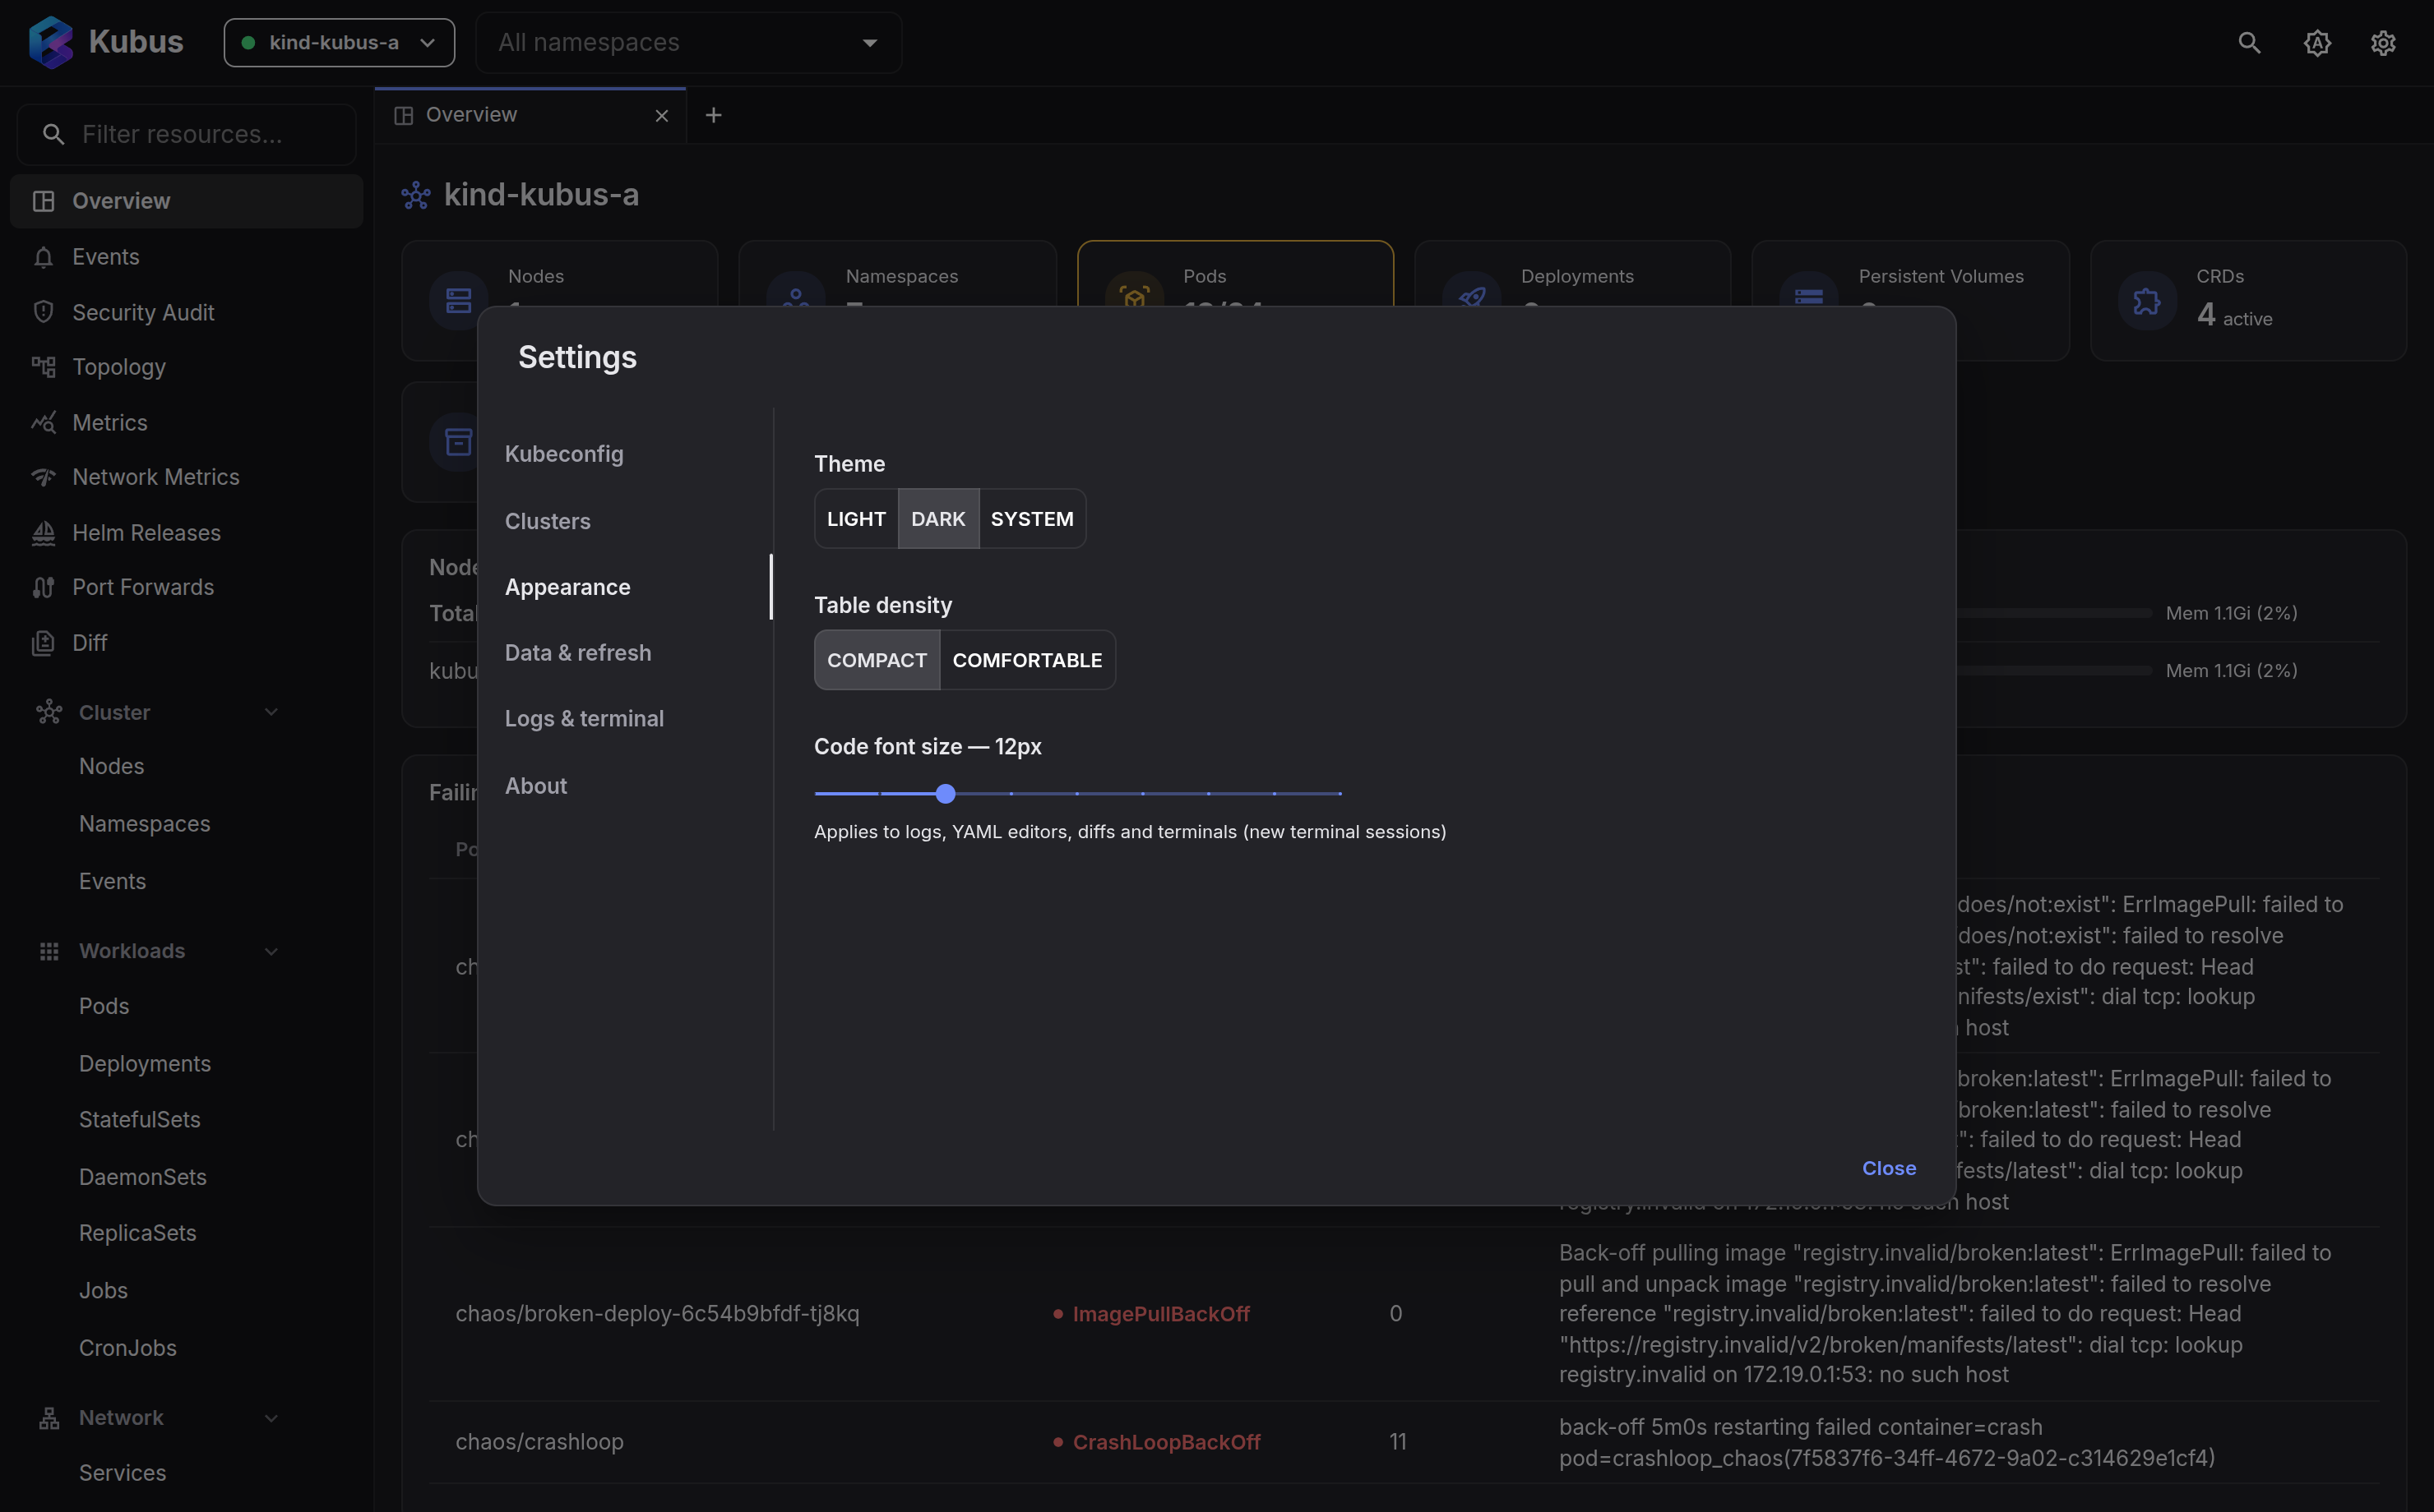The image size is (2434, 1512).
Task: Collapse the Workloads sidebar section
Action: (271, 951)
